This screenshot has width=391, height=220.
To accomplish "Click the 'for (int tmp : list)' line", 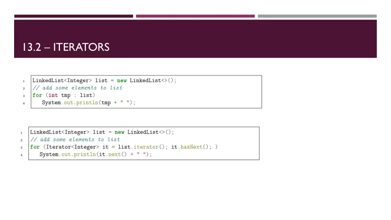I will point(64,95).
